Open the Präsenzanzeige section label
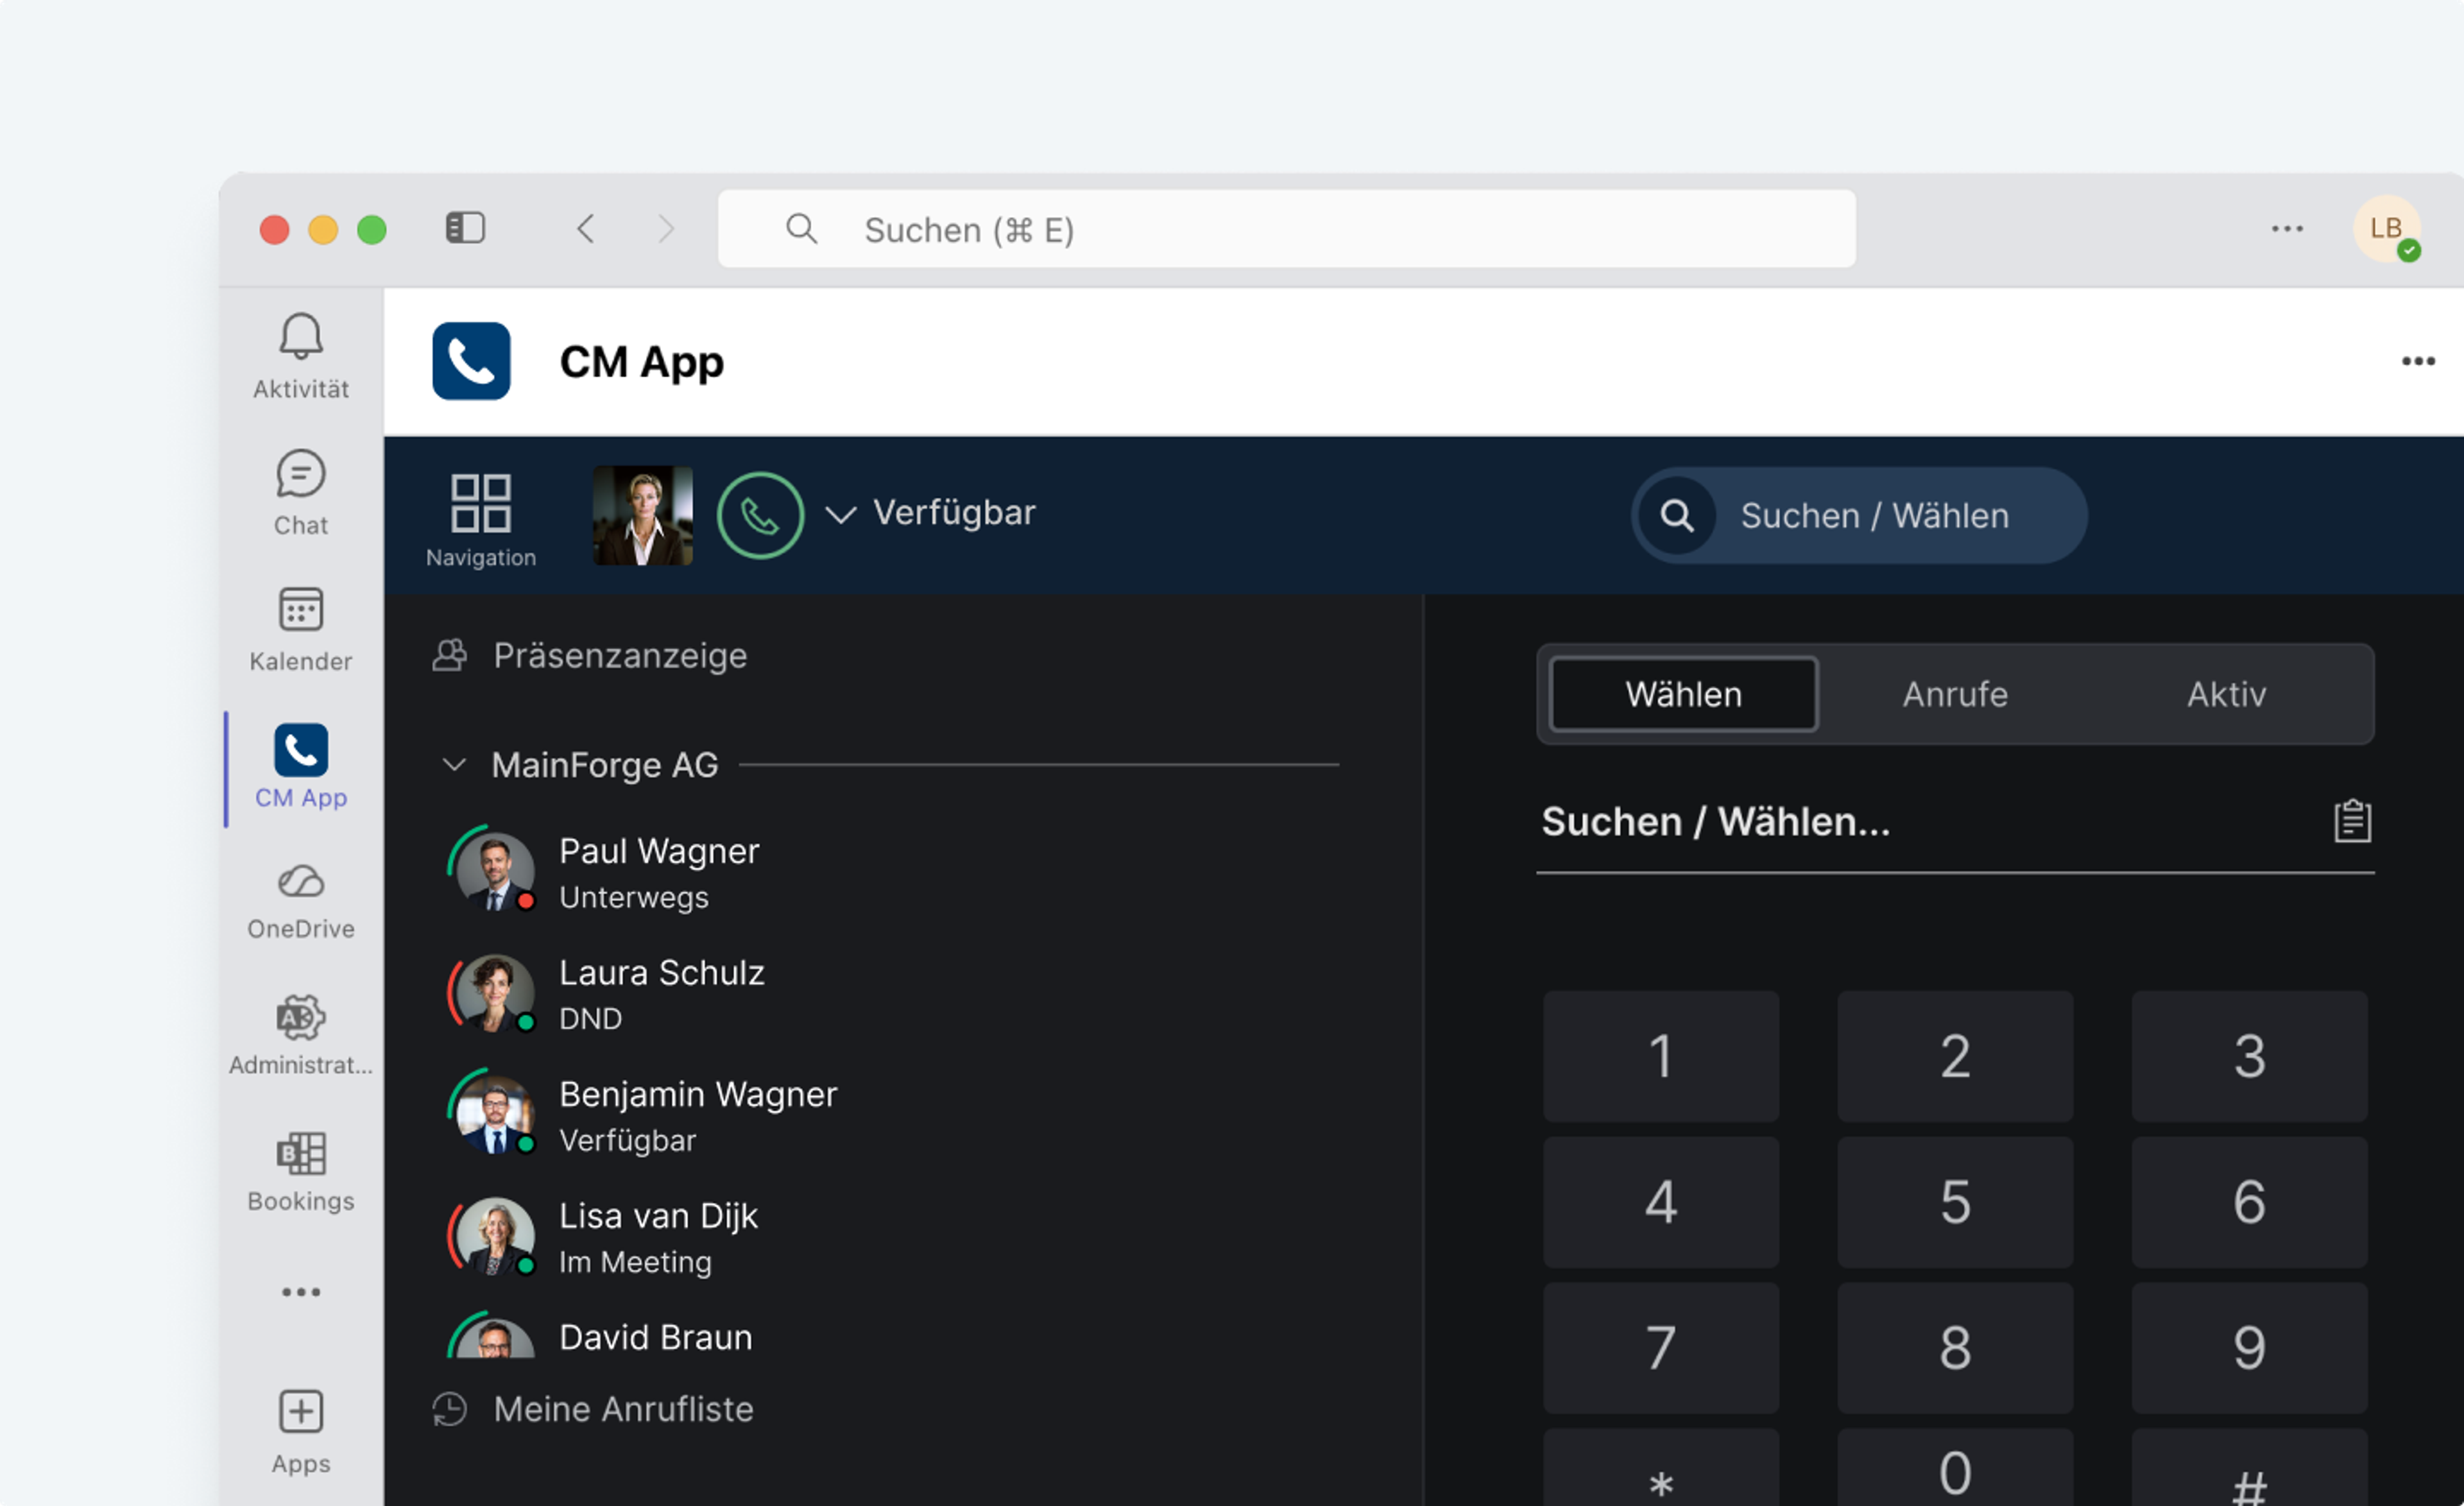Image resolution: width=2464 pixels, height=1506 pixels. [620, 656]
